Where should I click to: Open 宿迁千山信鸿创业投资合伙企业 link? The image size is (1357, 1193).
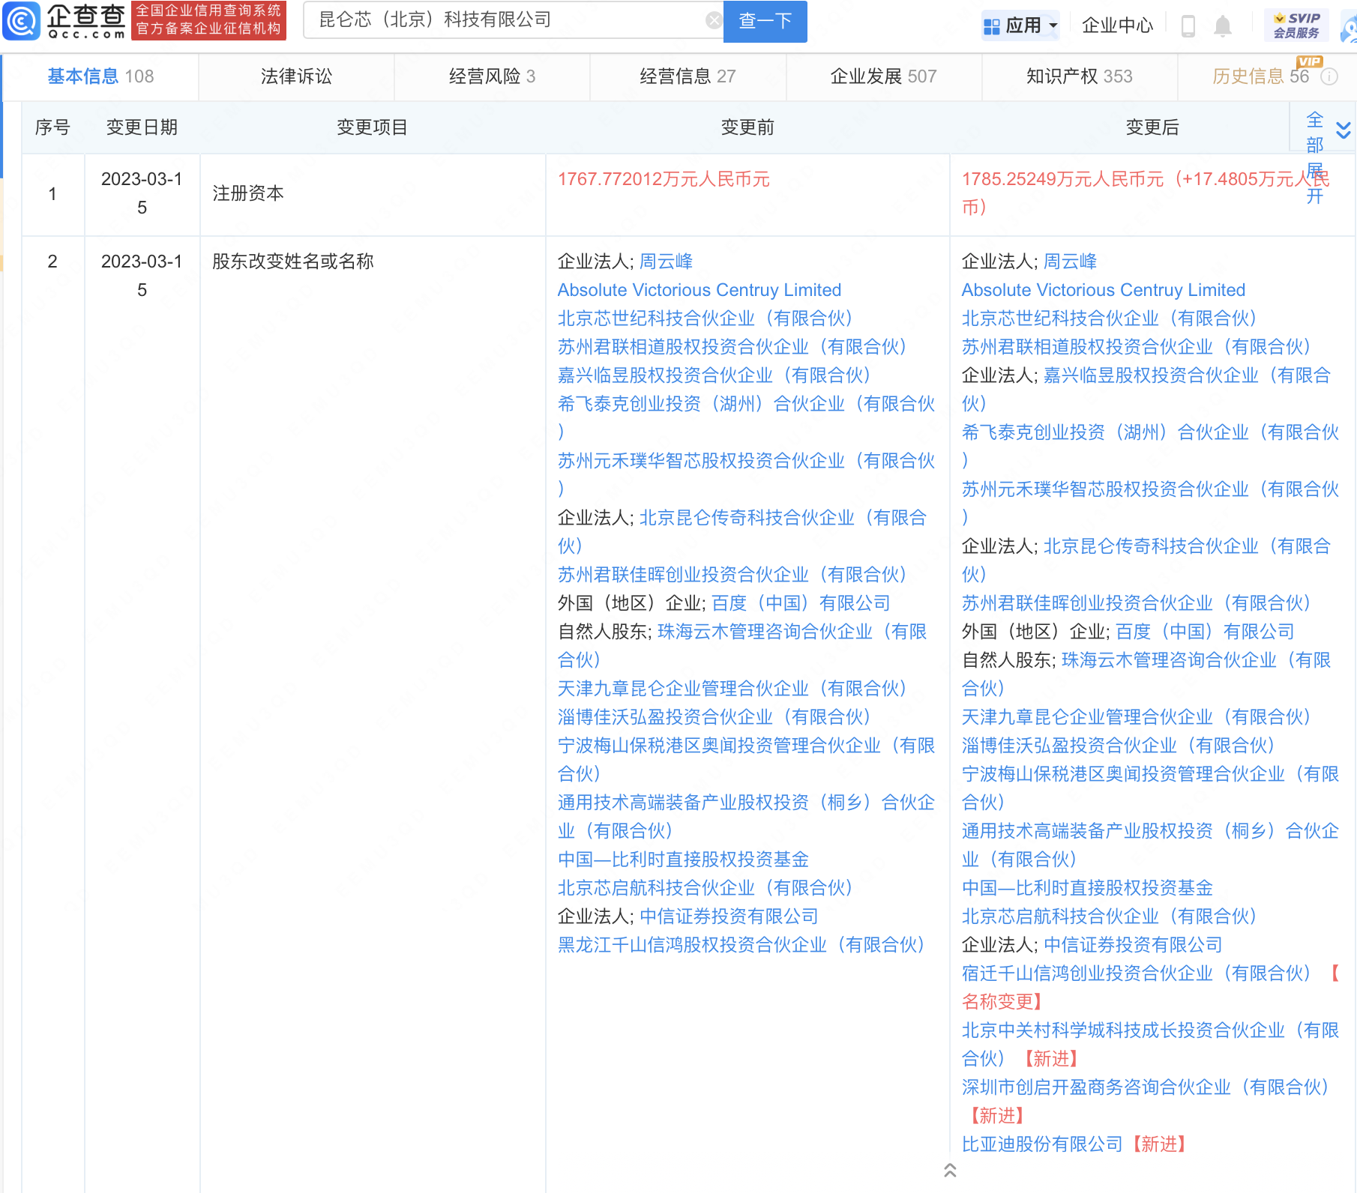click(x=1136, y=973)
